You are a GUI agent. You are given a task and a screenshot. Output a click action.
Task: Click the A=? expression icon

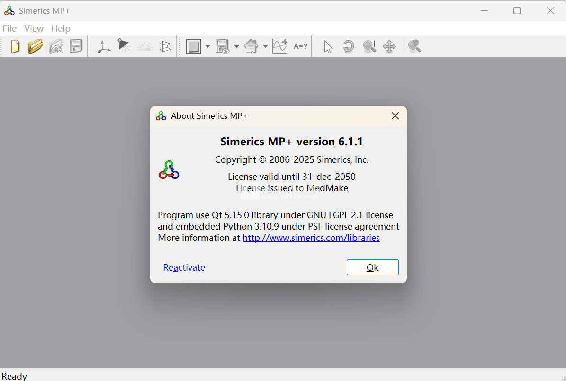300,46
